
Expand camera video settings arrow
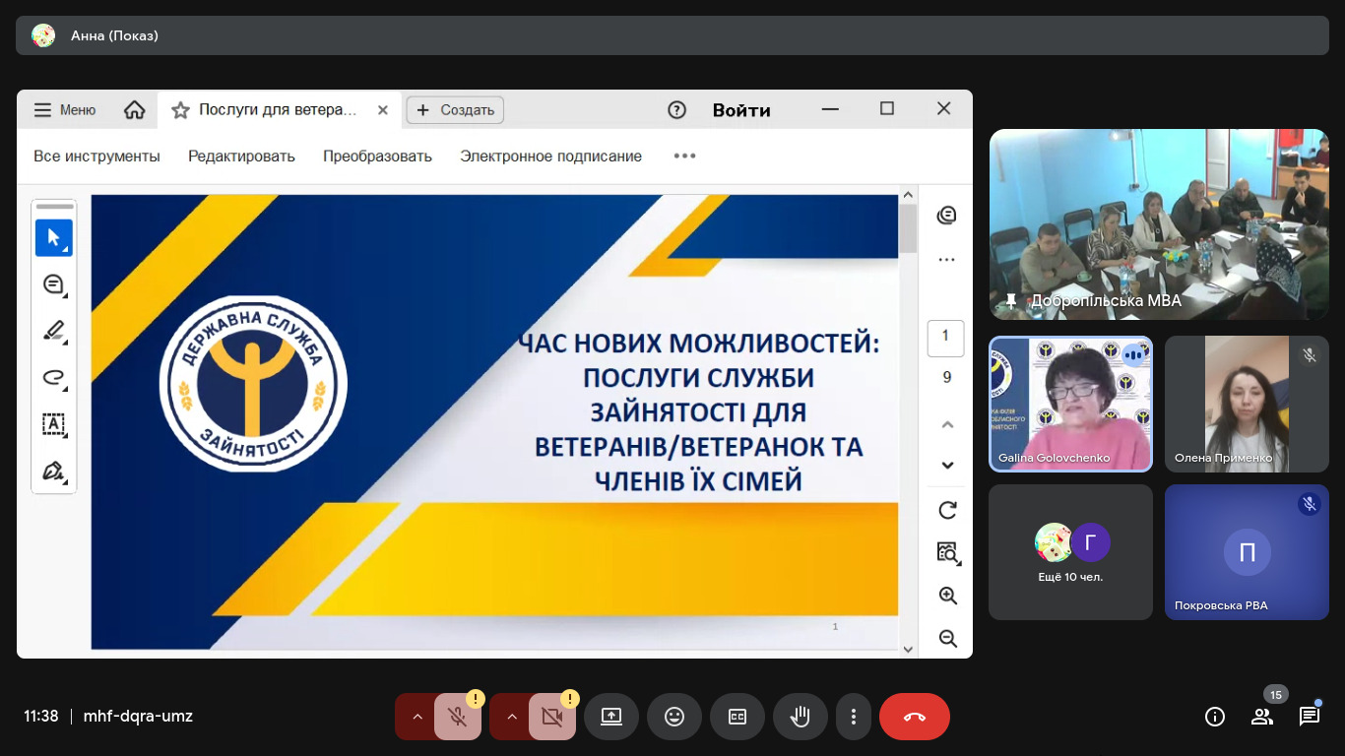[x=511, y=717]
